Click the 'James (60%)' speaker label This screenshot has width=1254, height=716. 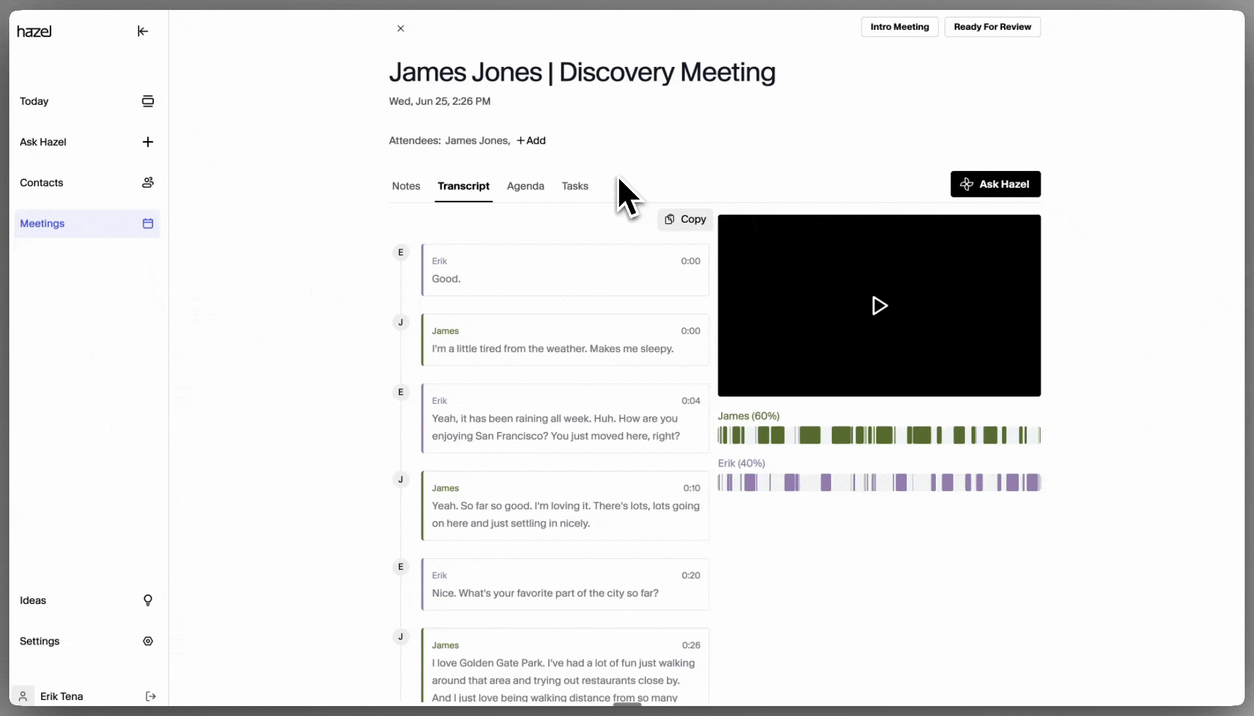click(x=748, y=416)
